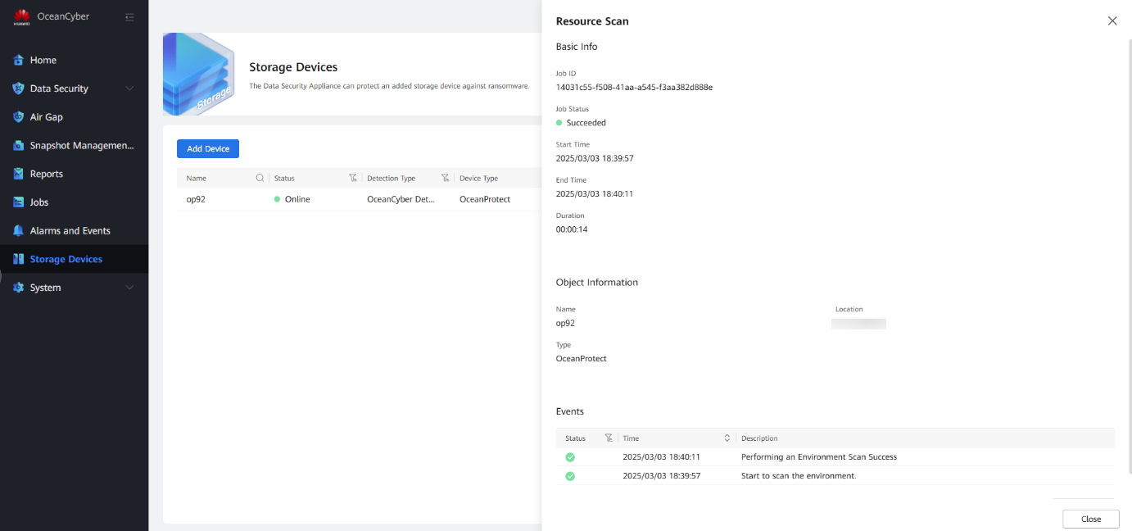Open the Storage Devices menu item
Viewport: 1132px width, 531px height.
tap(66, 259)
